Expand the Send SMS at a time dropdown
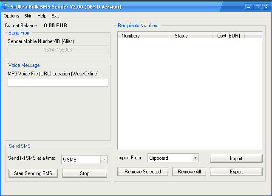This screenshot has width=272, height=196. click(x=103, y=160)
